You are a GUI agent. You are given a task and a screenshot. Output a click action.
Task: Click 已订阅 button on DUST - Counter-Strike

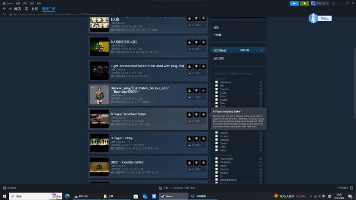pos(197,169)
